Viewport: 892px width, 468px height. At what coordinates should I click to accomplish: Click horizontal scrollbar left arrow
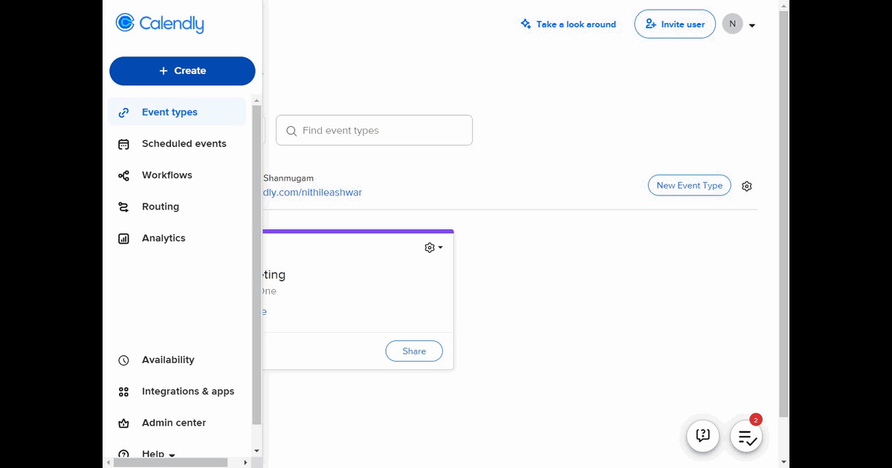tap(109, 462)
